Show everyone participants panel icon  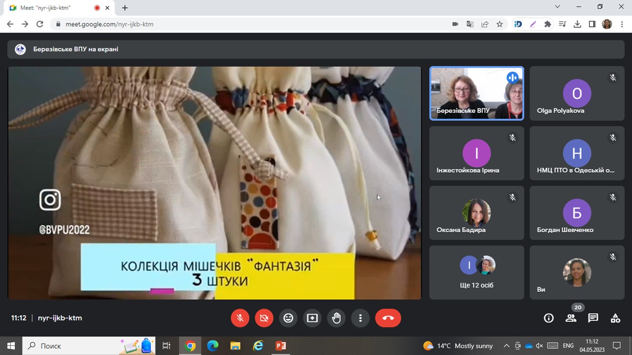[x=571, y=318]
